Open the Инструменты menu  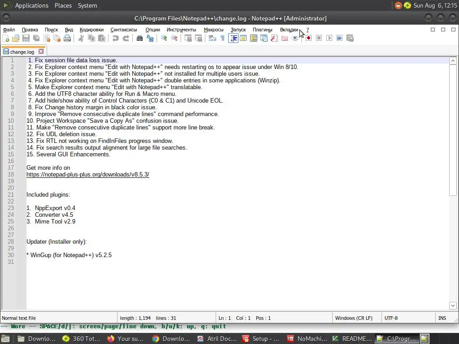pos(182,30)
